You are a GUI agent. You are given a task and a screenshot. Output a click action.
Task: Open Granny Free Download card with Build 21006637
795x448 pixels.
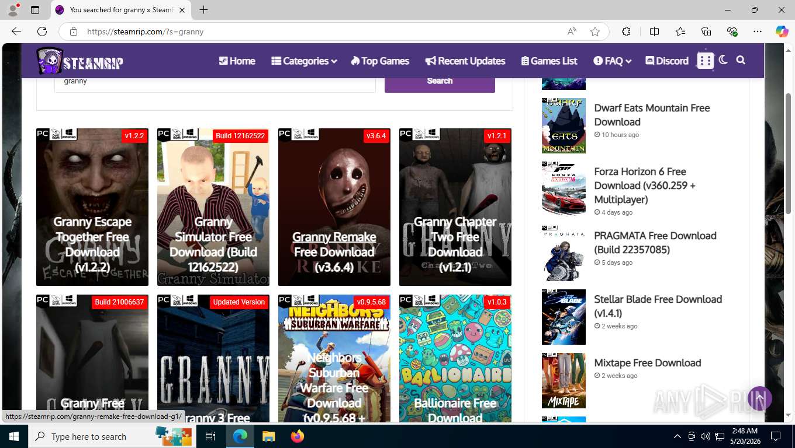coord(92,358)
